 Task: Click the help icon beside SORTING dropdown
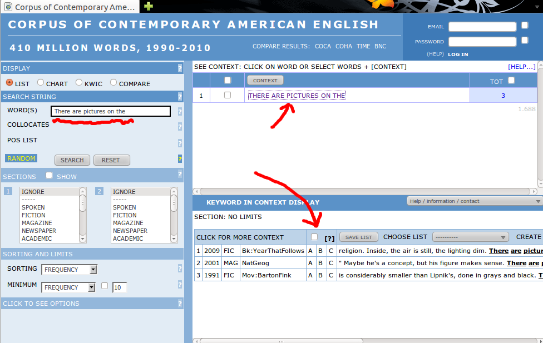tap(180, 269)
